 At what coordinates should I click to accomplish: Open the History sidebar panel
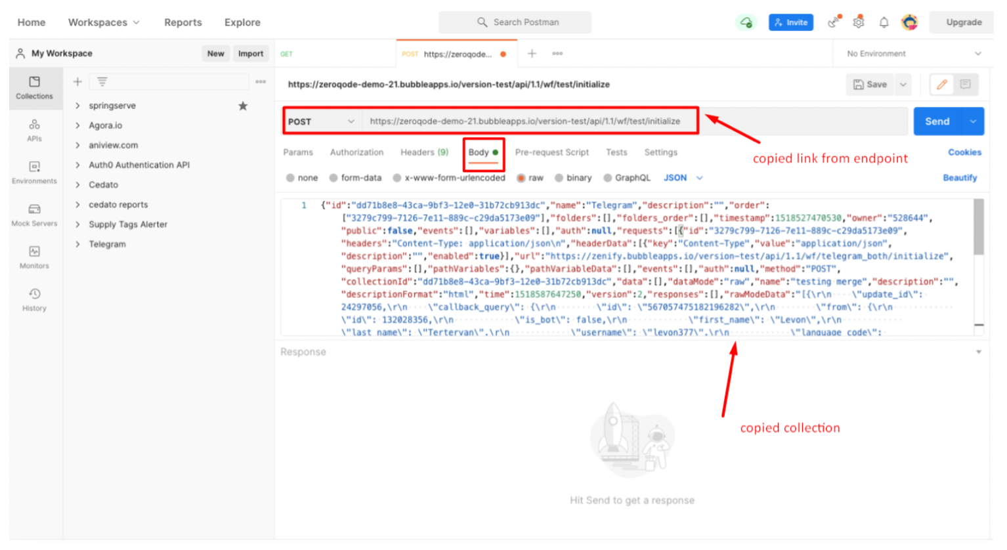34,299
